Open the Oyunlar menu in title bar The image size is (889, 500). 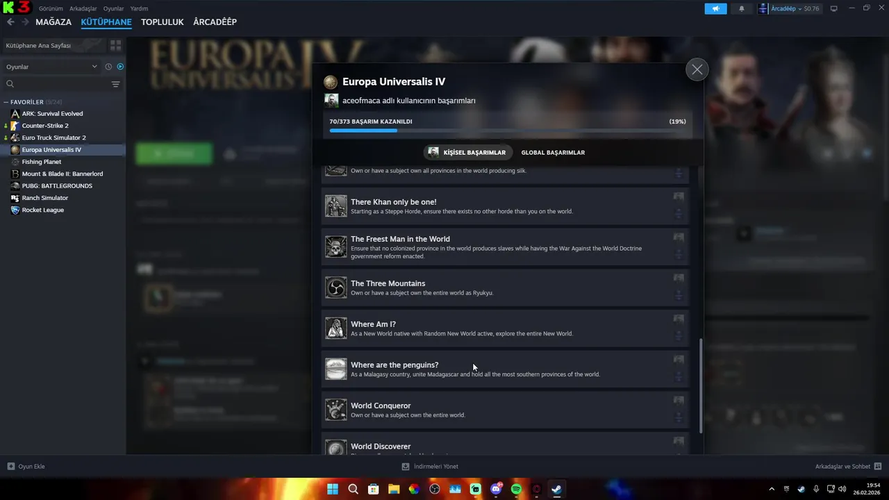pyautogui.click(x=113, y=8)
